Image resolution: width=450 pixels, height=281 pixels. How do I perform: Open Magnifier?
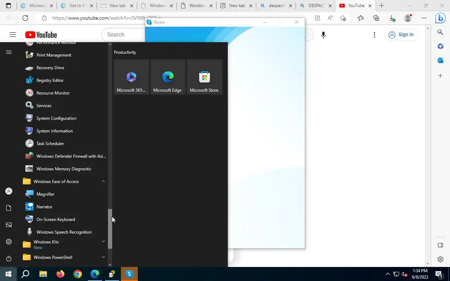(65, 194)
